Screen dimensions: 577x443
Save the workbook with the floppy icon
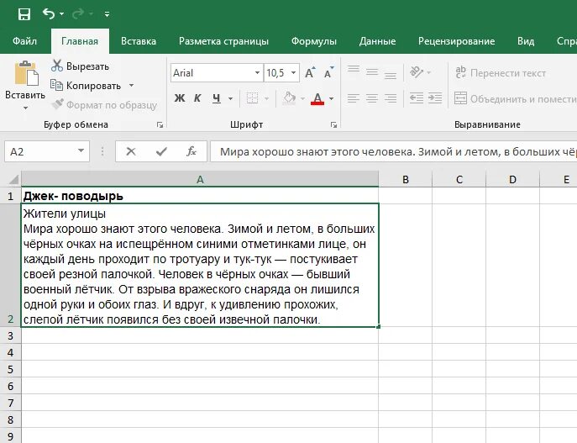(x=24, y=14)
